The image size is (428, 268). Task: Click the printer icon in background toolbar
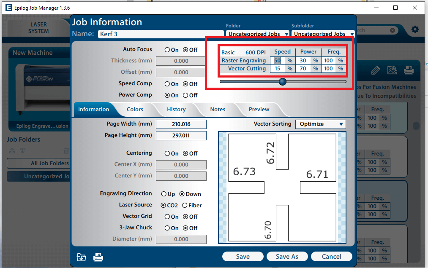(409, 70)
